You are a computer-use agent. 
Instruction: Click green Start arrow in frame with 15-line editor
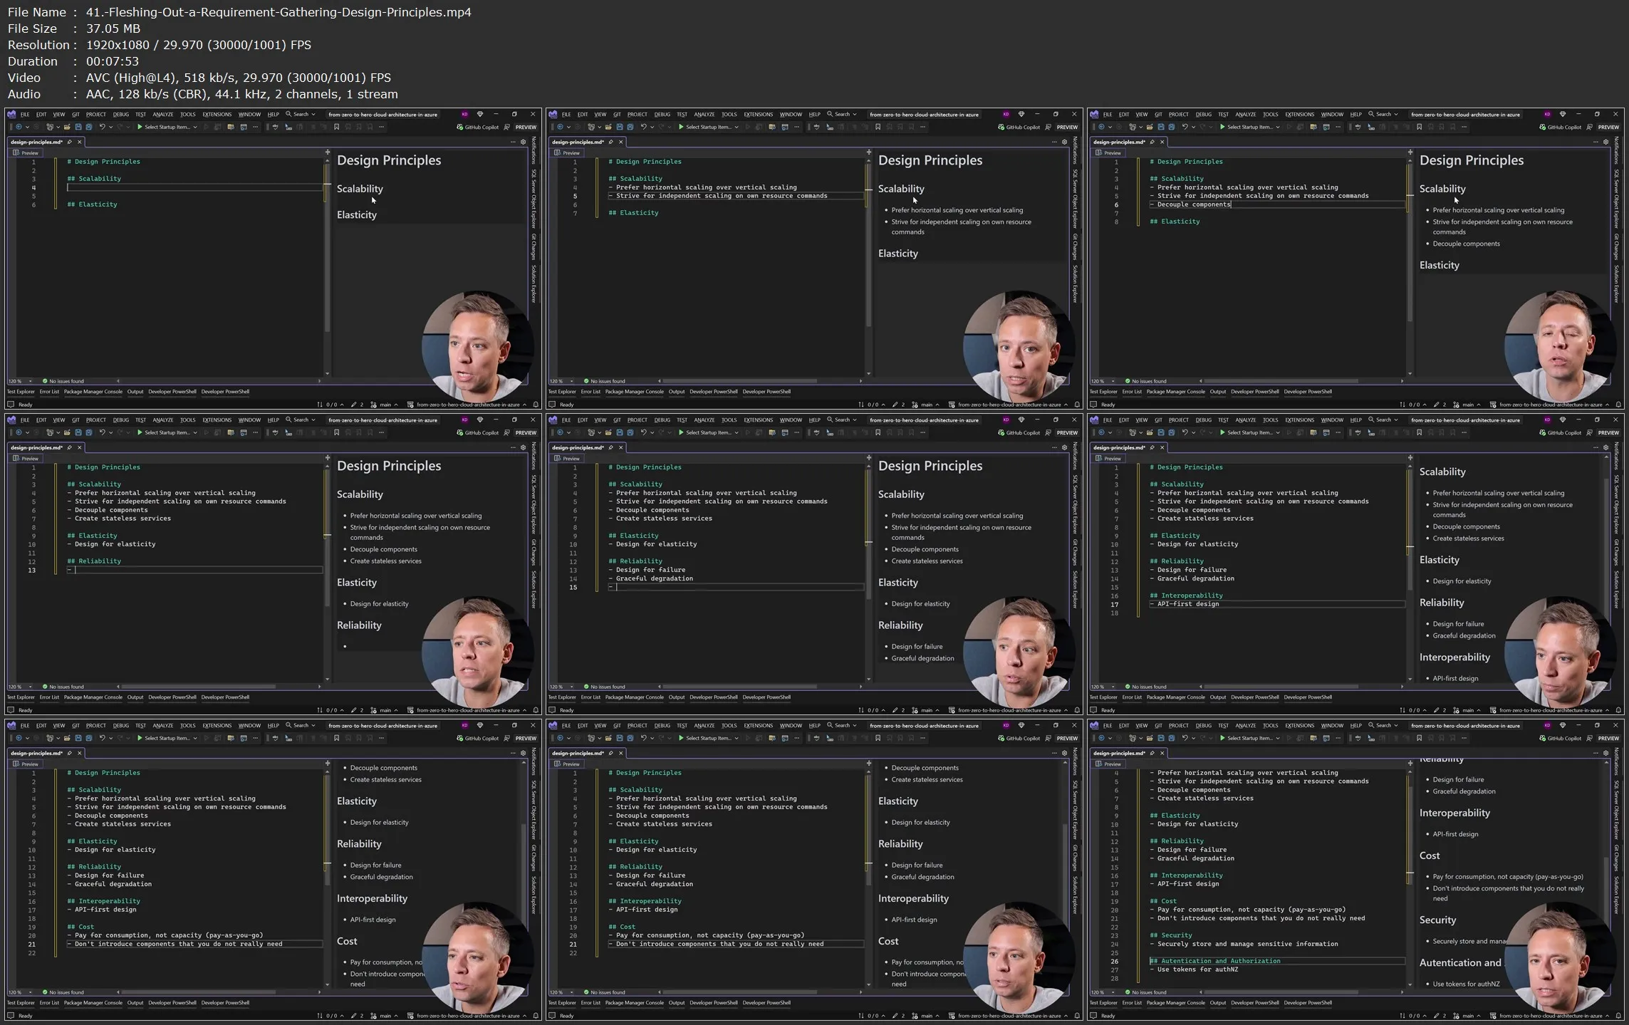point(681,432)
